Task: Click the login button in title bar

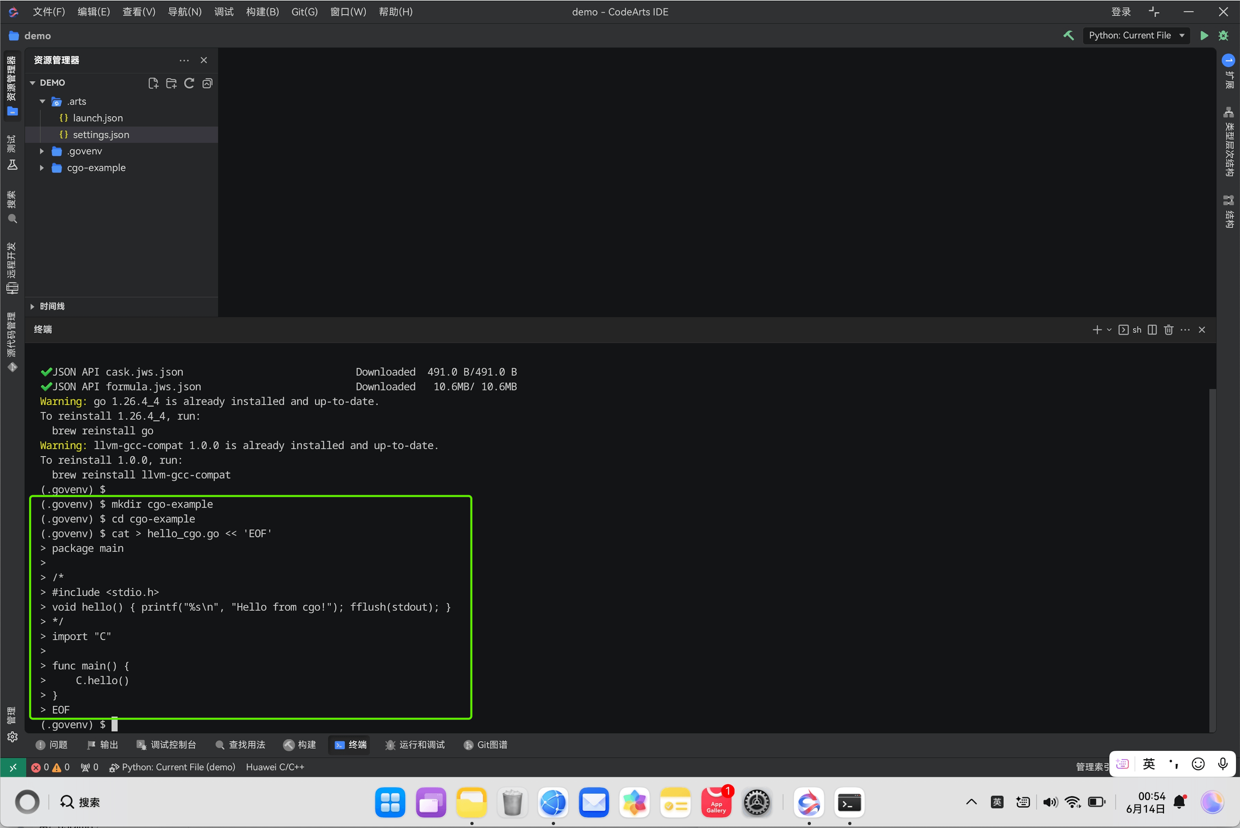Action: 1121,12
